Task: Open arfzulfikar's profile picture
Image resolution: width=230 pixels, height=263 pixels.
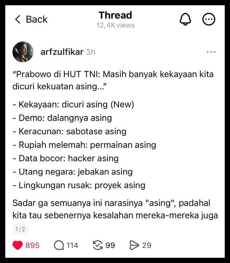Action: [x=23, y=52]
